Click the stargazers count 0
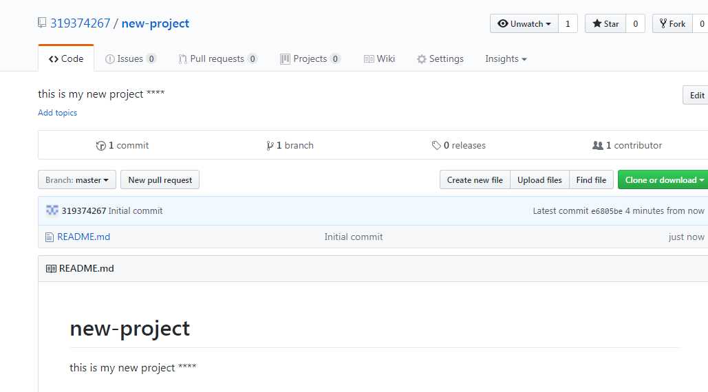 coord(635,23)
